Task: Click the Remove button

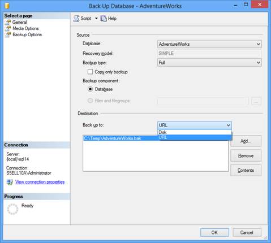Action: [x=246, y=156]
